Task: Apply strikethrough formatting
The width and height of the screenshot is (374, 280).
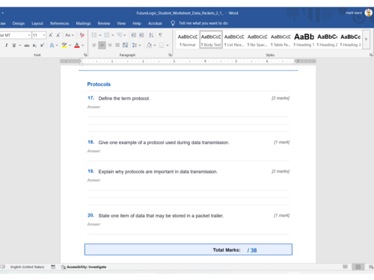Action: pyautogui.click(x=27, y=46)
